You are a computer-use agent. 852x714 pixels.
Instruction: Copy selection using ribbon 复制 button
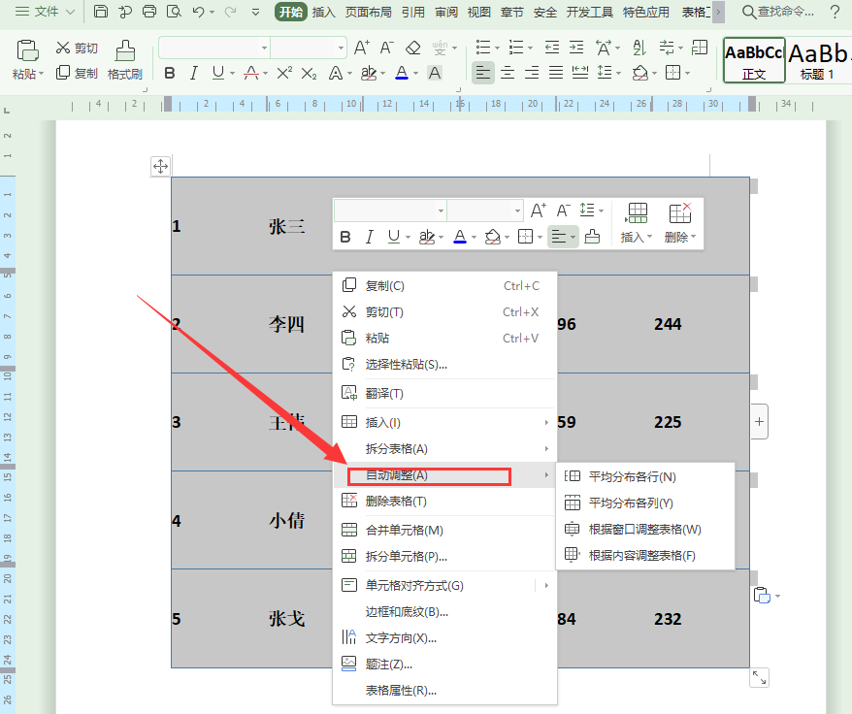click(77, 73)
